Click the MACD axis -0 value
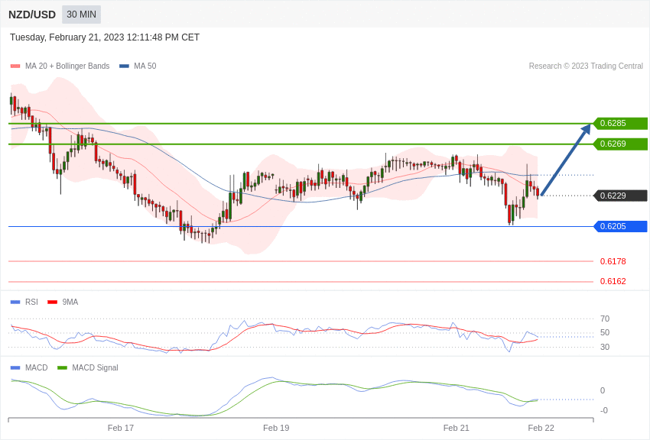The image size is (650, 440). pos(604,411)
